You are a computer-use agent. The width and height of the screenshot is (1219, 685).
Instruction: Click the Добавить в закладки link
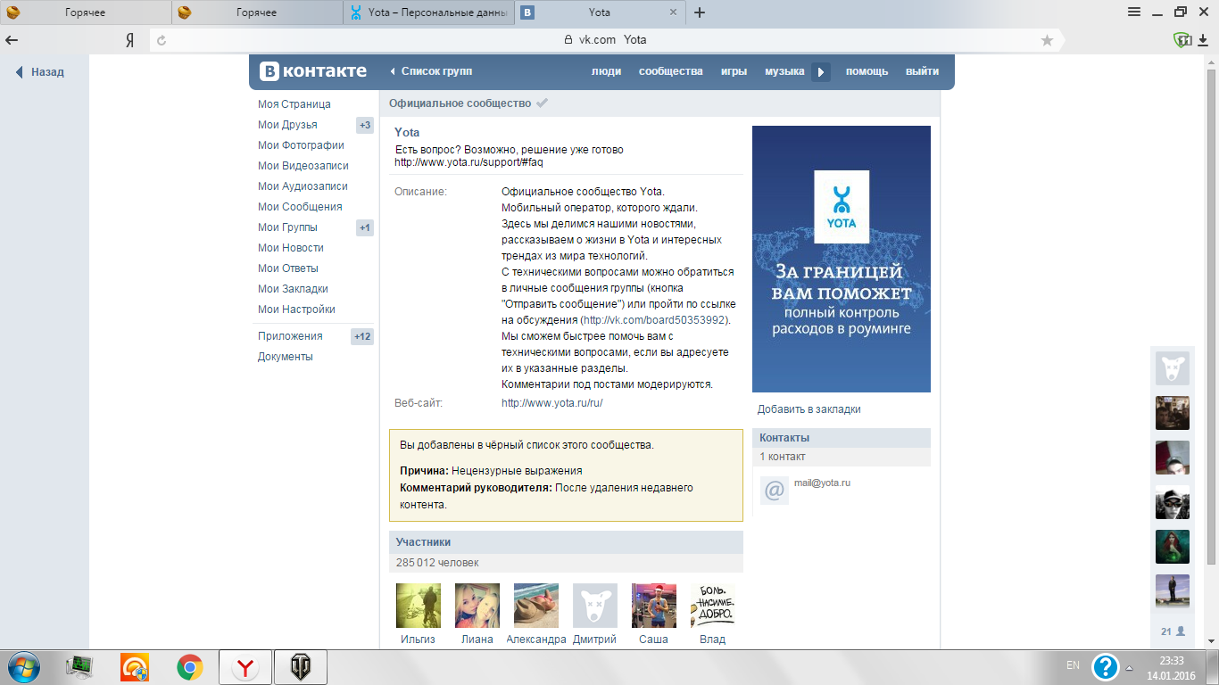tap(809, 409)
